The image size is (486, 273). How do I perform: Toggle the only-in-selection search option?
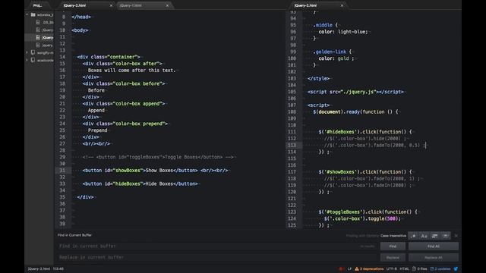(434, 236)
